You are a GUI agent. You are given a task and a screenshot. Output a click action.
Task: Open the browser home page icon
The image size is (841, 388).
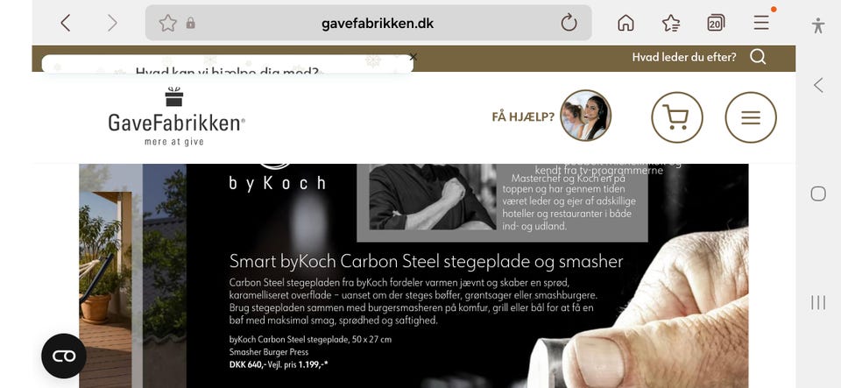(x=625, y=23)
